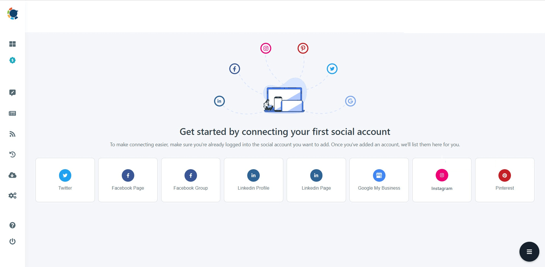Screen dimensions: 545x267
Task: Connect a Twitter account
Action: pos(65,180)
